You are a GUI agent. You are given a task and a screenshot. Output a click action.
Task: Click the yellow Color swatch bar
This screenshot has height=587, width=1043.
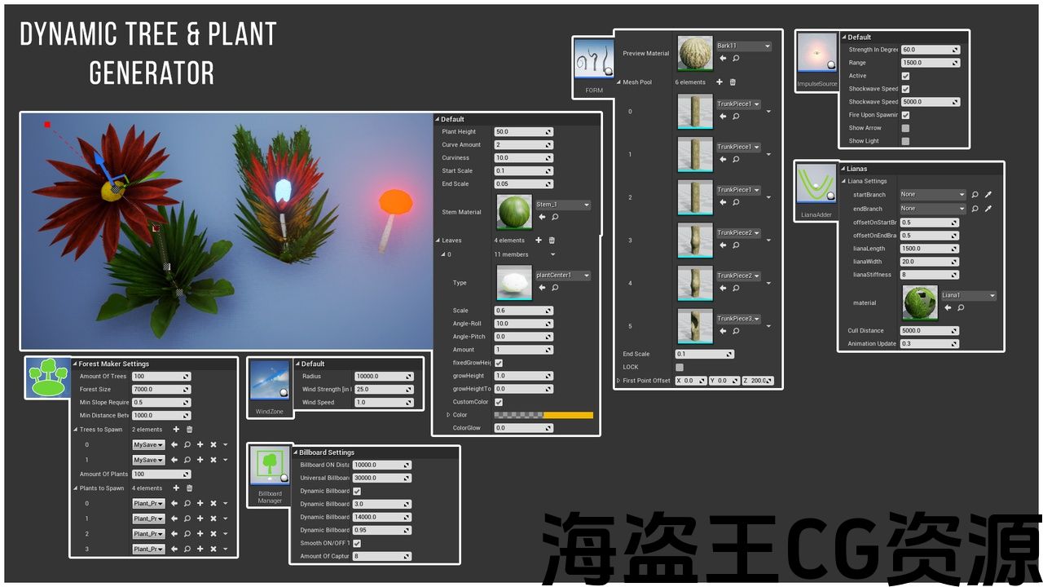point(568,415)
